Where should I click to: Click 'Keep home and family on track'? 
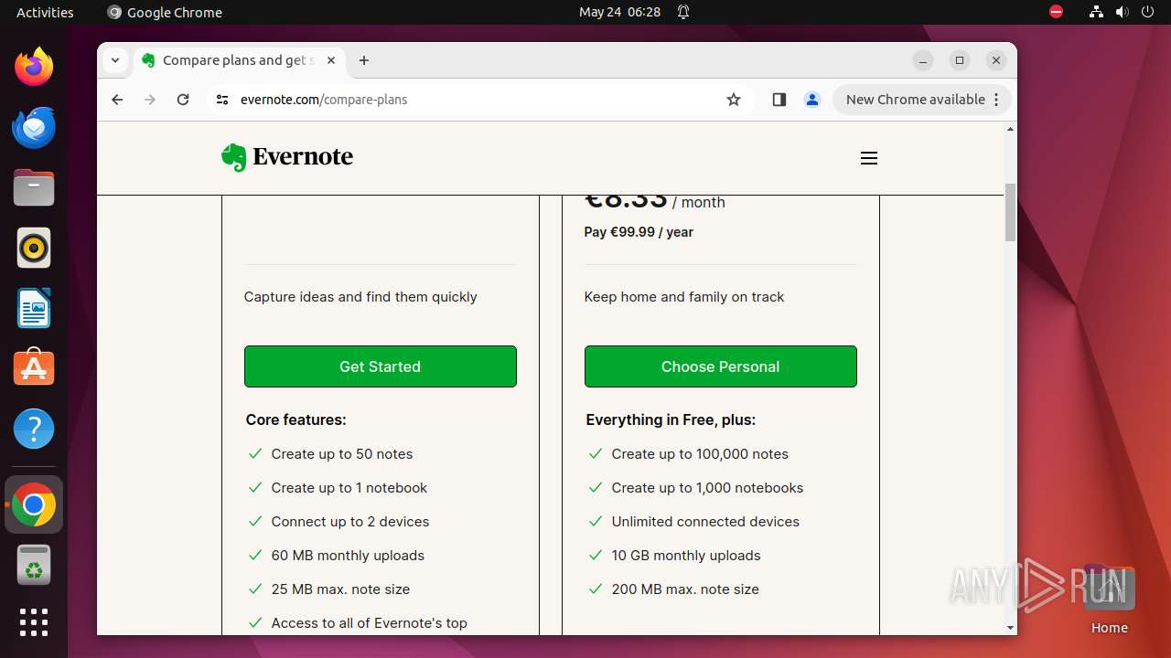(684, 297)
